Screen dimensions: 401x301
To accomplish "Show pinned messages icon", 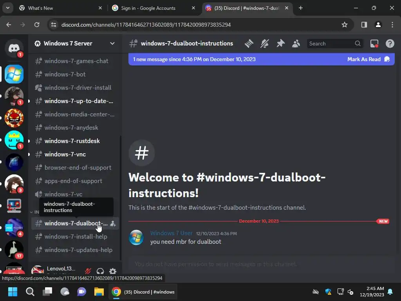I will (280, 44).
